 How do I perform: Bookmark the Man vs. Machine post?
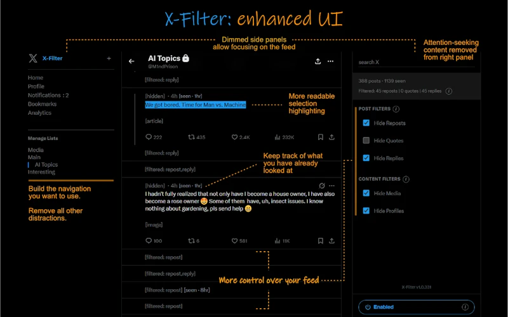pos(321,137)
